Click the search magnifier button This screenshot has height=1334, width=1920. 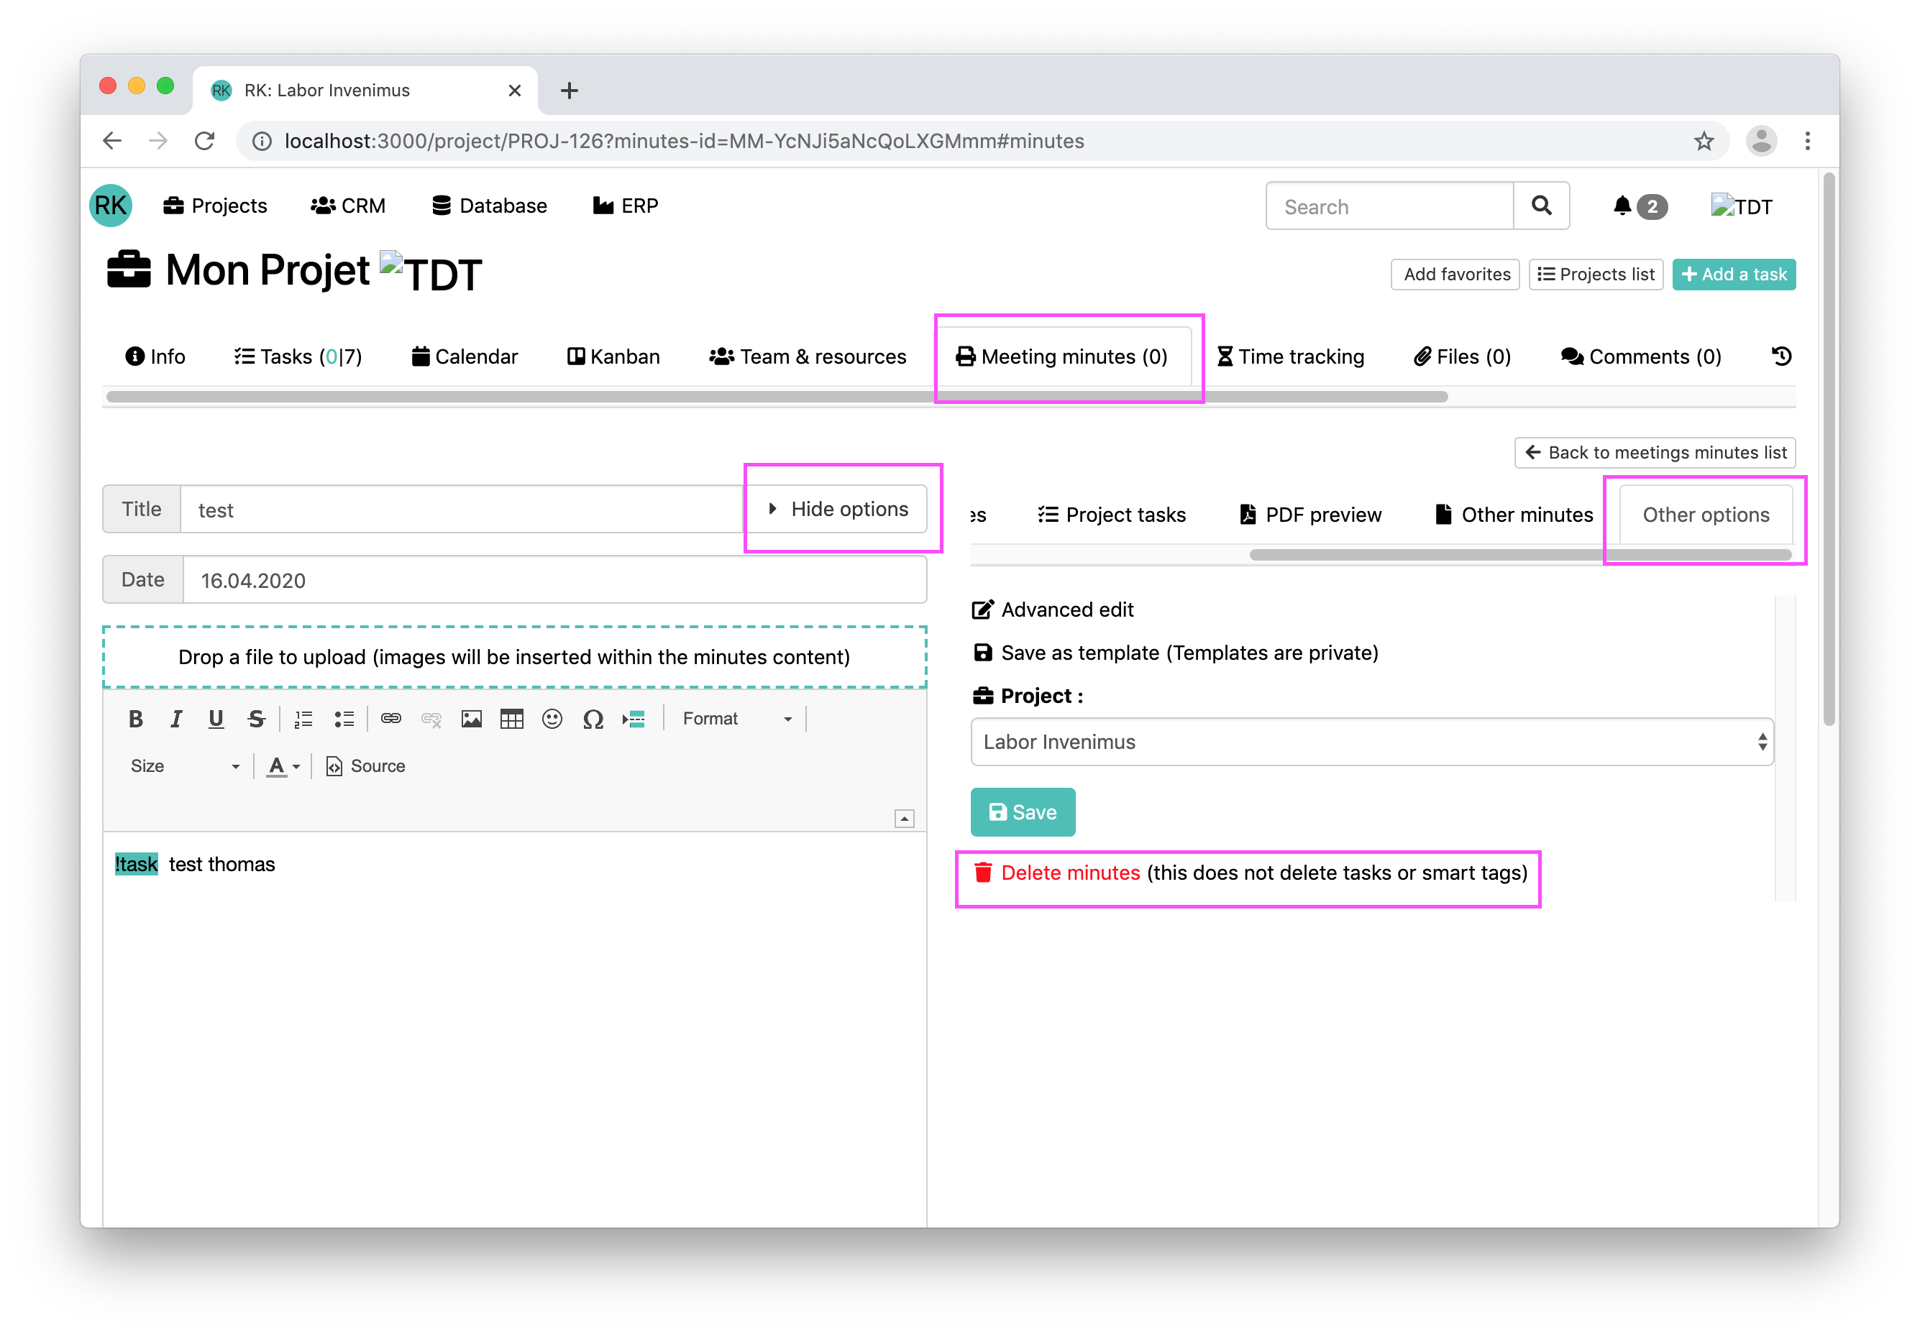[1540, 206]
